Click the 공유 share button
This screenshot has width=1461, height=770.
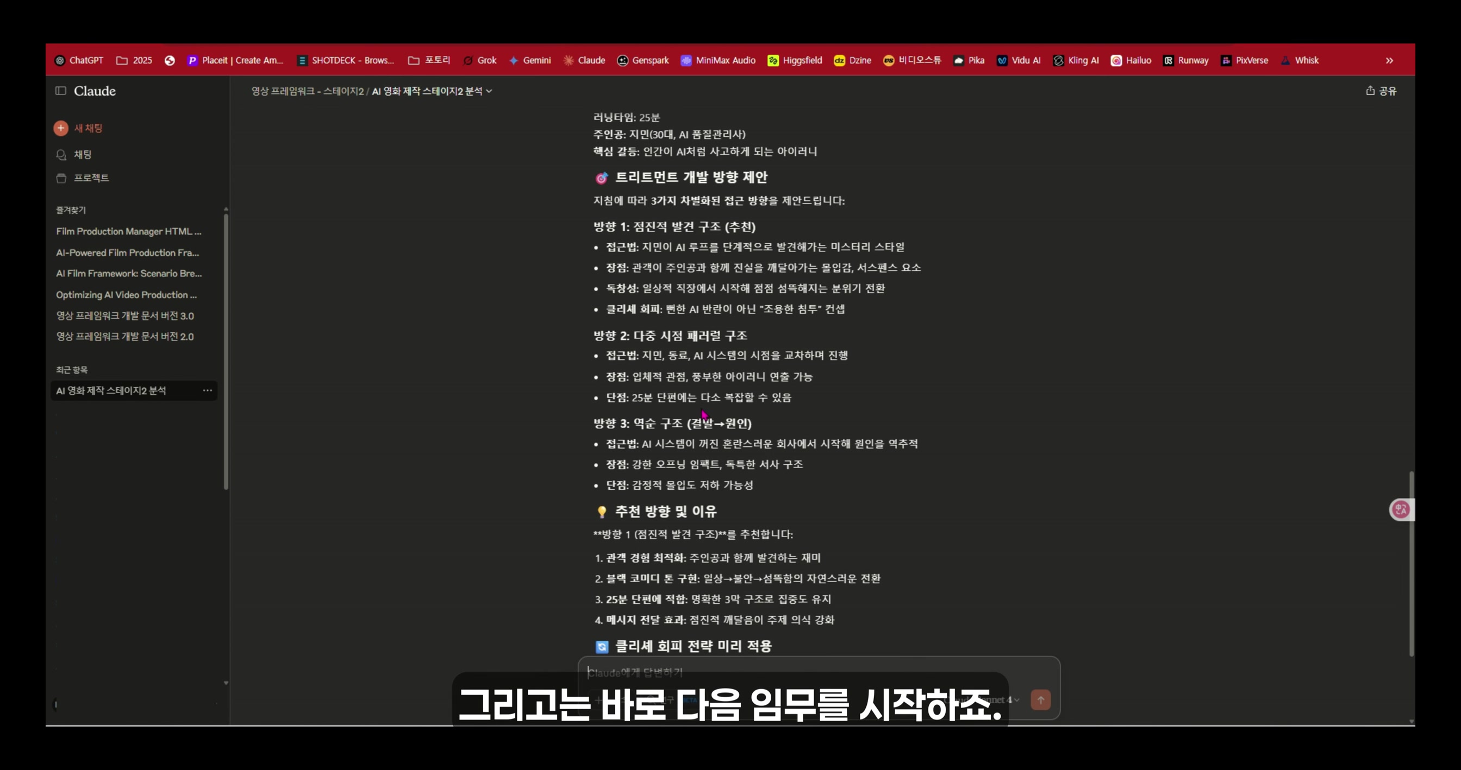tap(1381, 91)
